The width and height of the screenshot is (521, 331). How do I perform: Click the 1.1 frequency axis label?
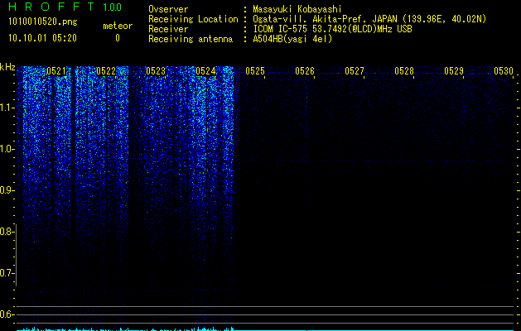[7, 108]
